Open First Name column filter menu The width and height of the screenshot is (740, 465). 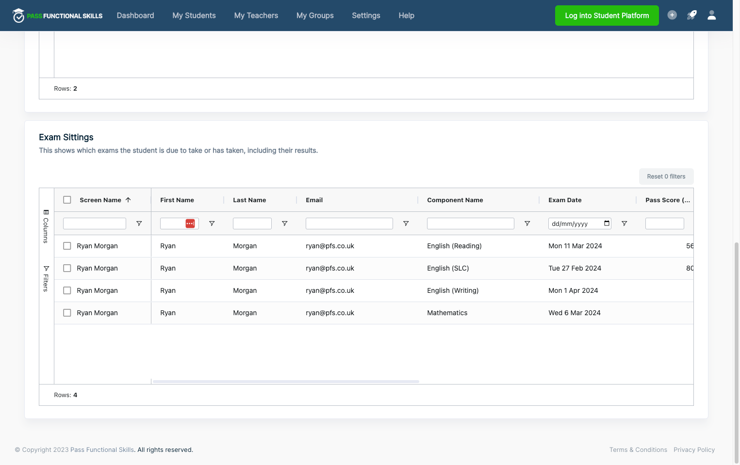click(x=212, y=224)
